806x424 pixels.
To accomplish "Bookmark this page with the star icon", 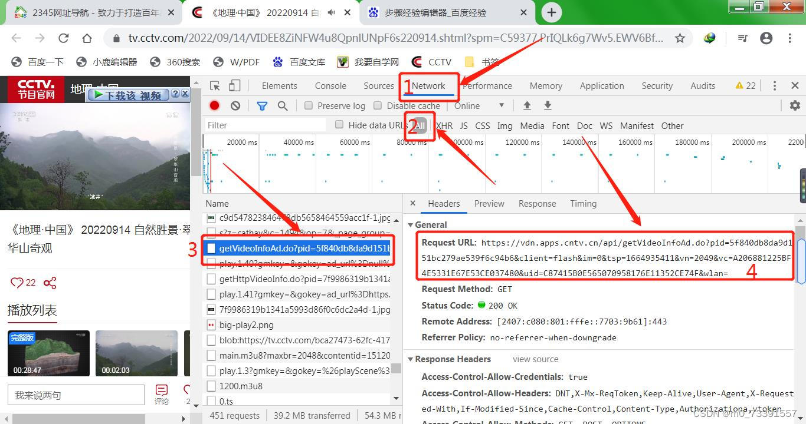I will pos(680,38).
